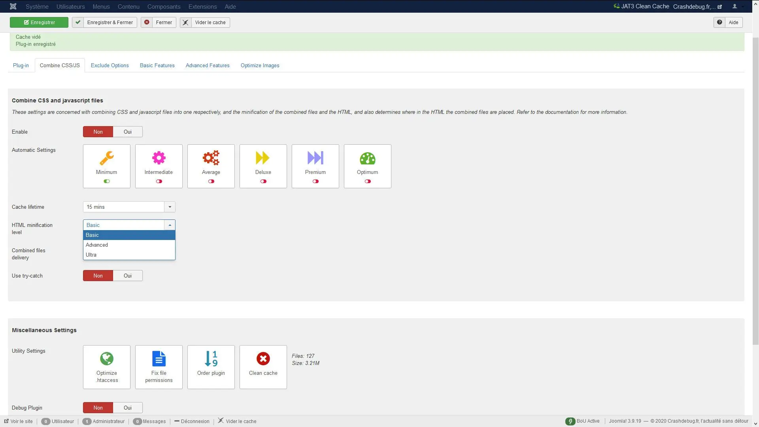Screen dimensions: 759x427
Task: Select the Intermediate gear icon
Action: (x=159, y=158)
